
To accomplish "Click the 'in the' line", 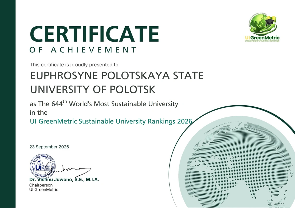I will click(39, 112).
